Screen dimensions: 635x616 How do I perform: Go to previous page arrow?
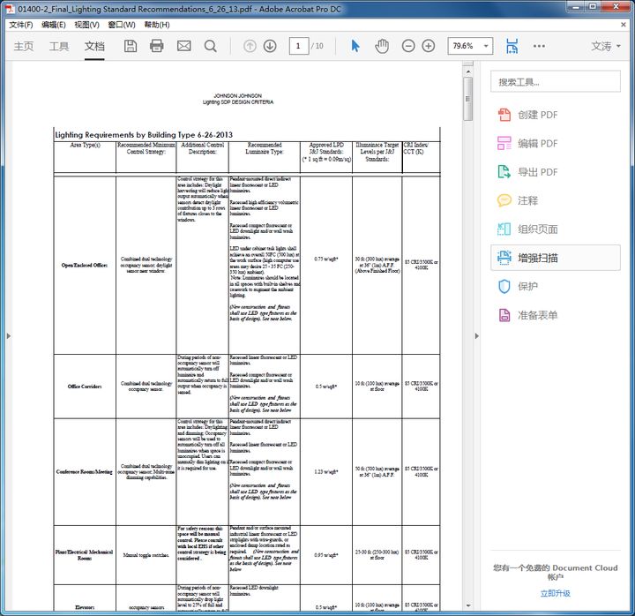pyautogui.click(x=250, y=46)
